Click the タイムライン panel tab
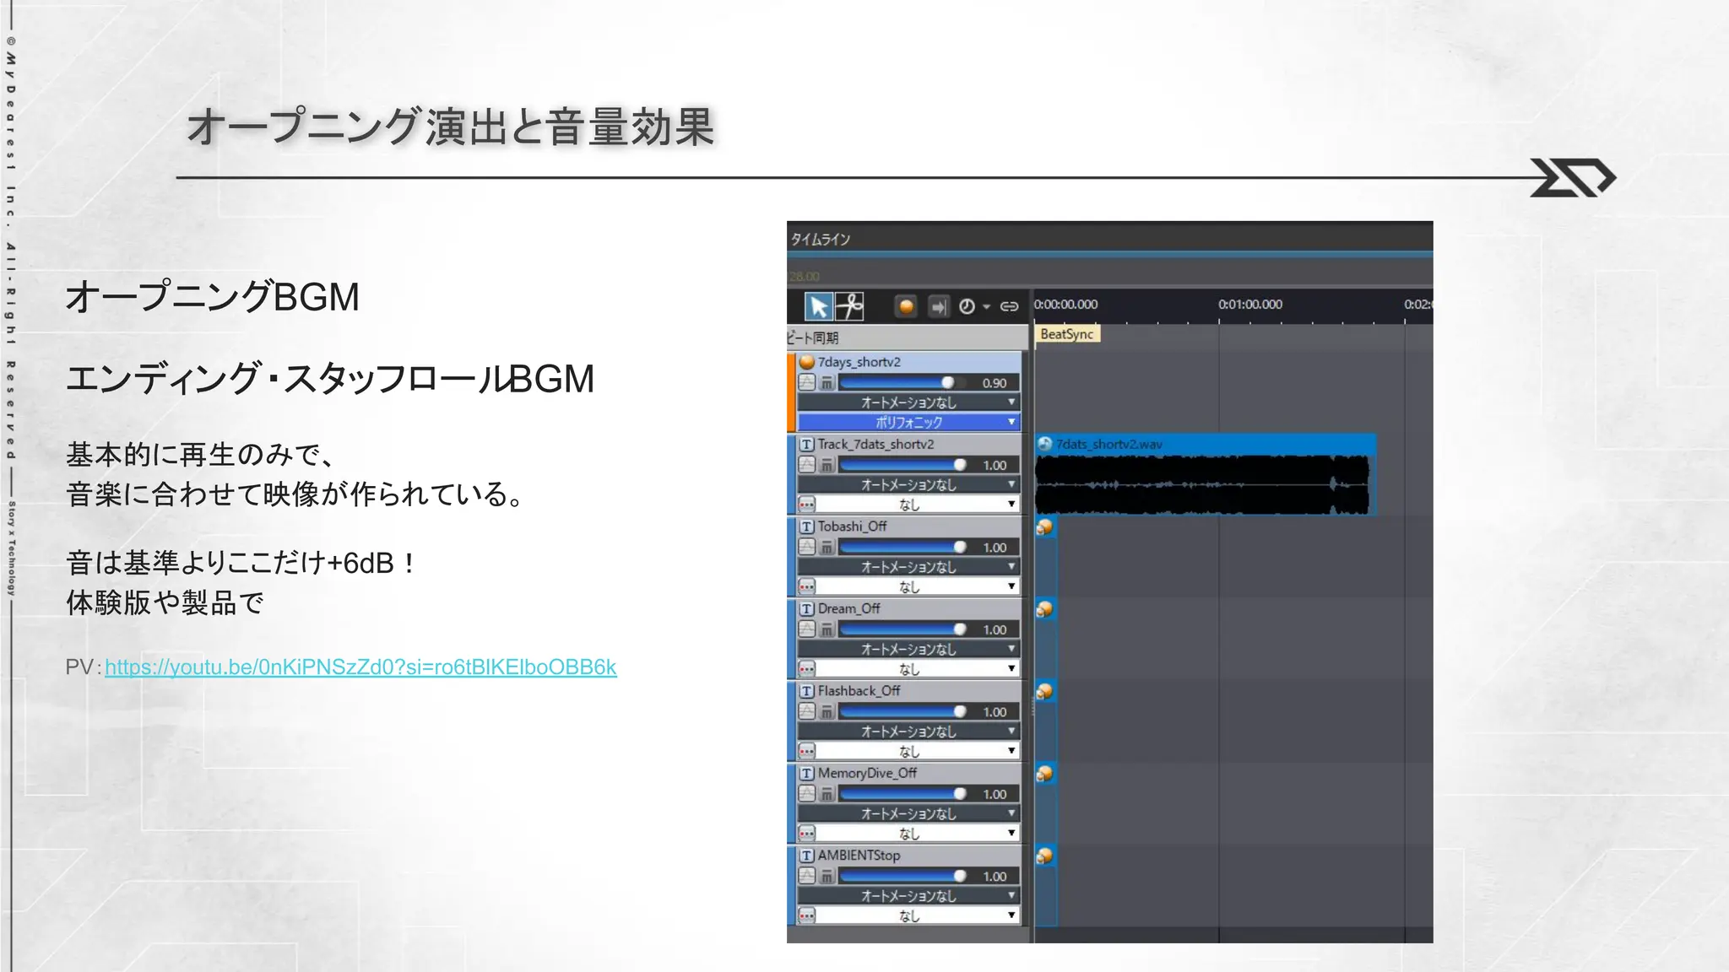 (x=821, y=240)
